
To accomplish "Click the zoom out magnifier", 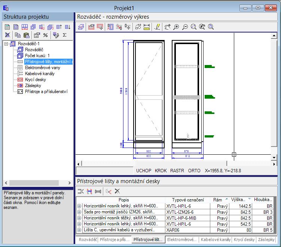I will 185,27.
